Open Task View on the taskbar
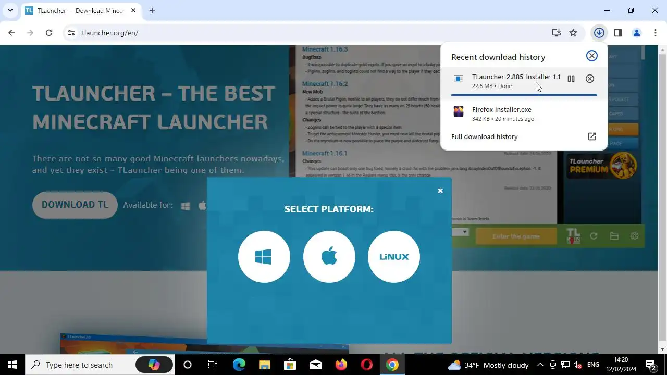 pyautogui.click(x=213, y=365)
